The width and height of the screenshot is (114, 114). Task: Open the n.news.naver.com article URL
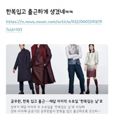54,22
